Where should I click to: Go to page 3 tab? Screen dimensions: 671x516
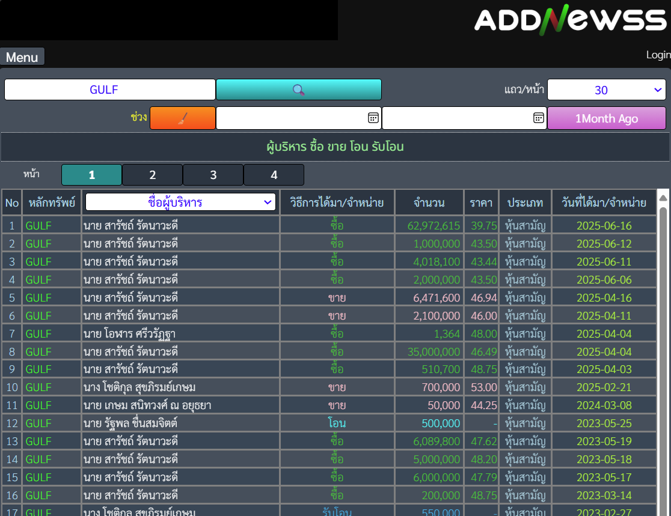point(213,175)
